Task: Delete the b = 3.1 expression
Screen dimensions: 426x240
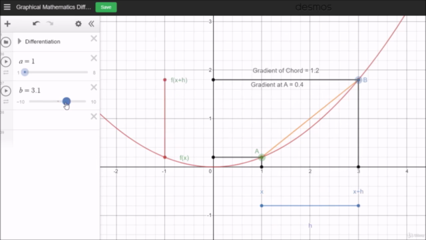Action: coord(94,87)
